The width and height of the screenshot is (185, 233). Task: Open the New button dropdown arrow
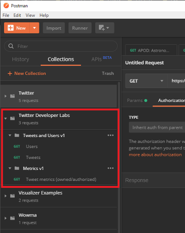point(34,28)
